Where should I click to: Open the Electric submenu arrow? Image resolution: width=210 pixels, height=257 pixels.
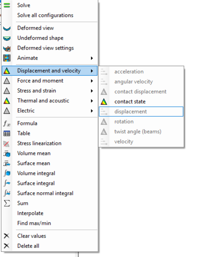pos(92,111)
